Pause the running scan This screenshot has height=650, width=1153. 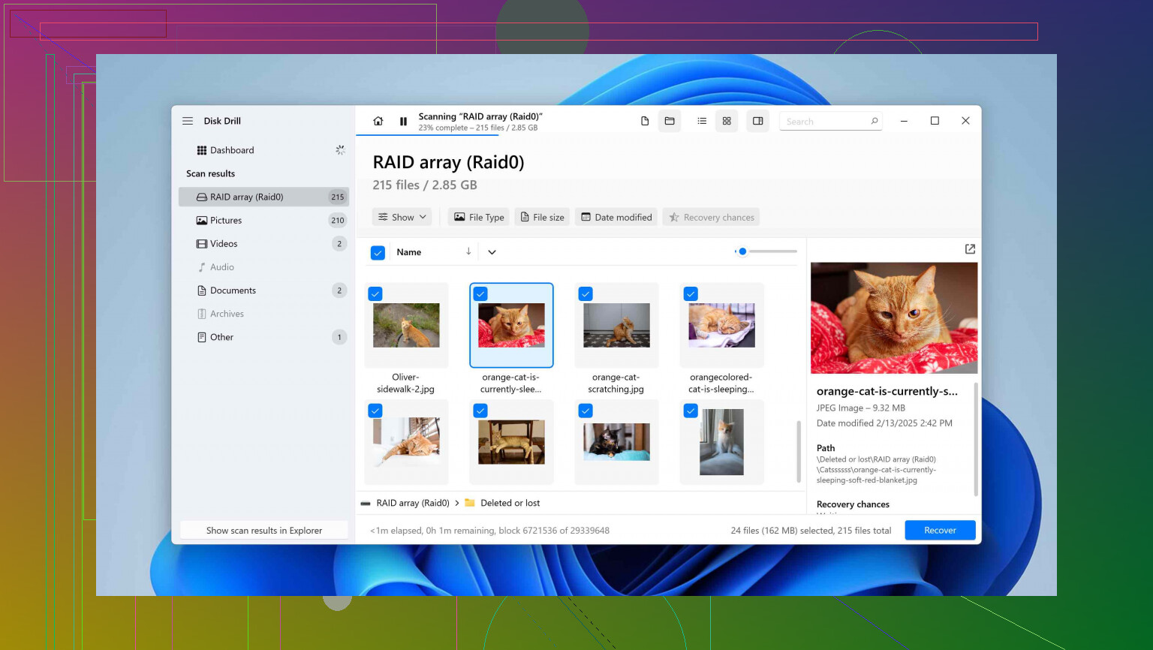[x=403, y=121]
